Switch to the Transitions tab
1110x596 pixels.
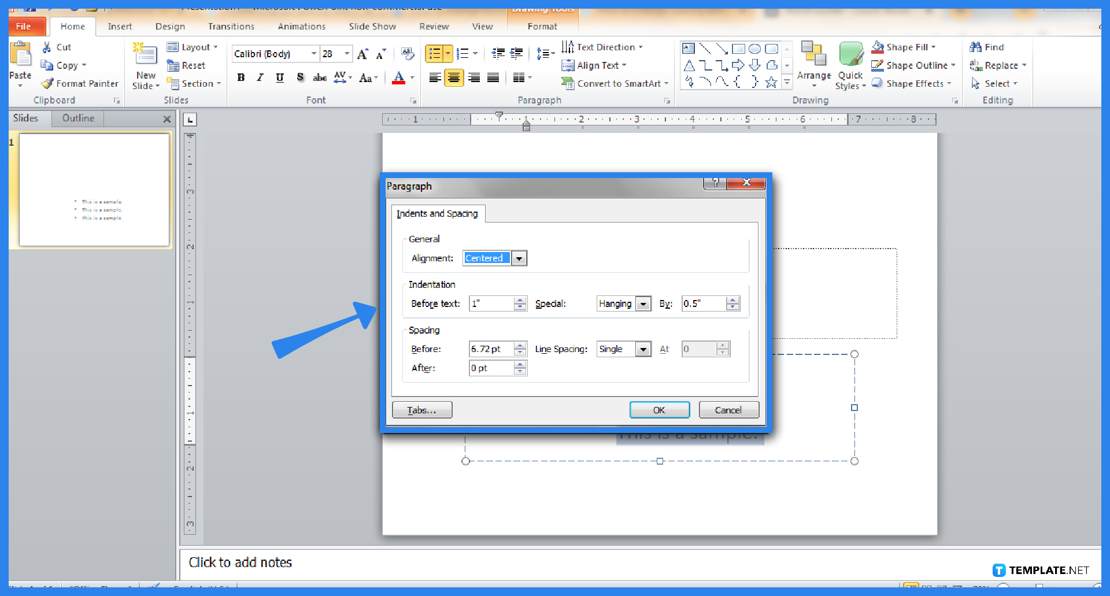pyautogui.click(x=231, y=27)
